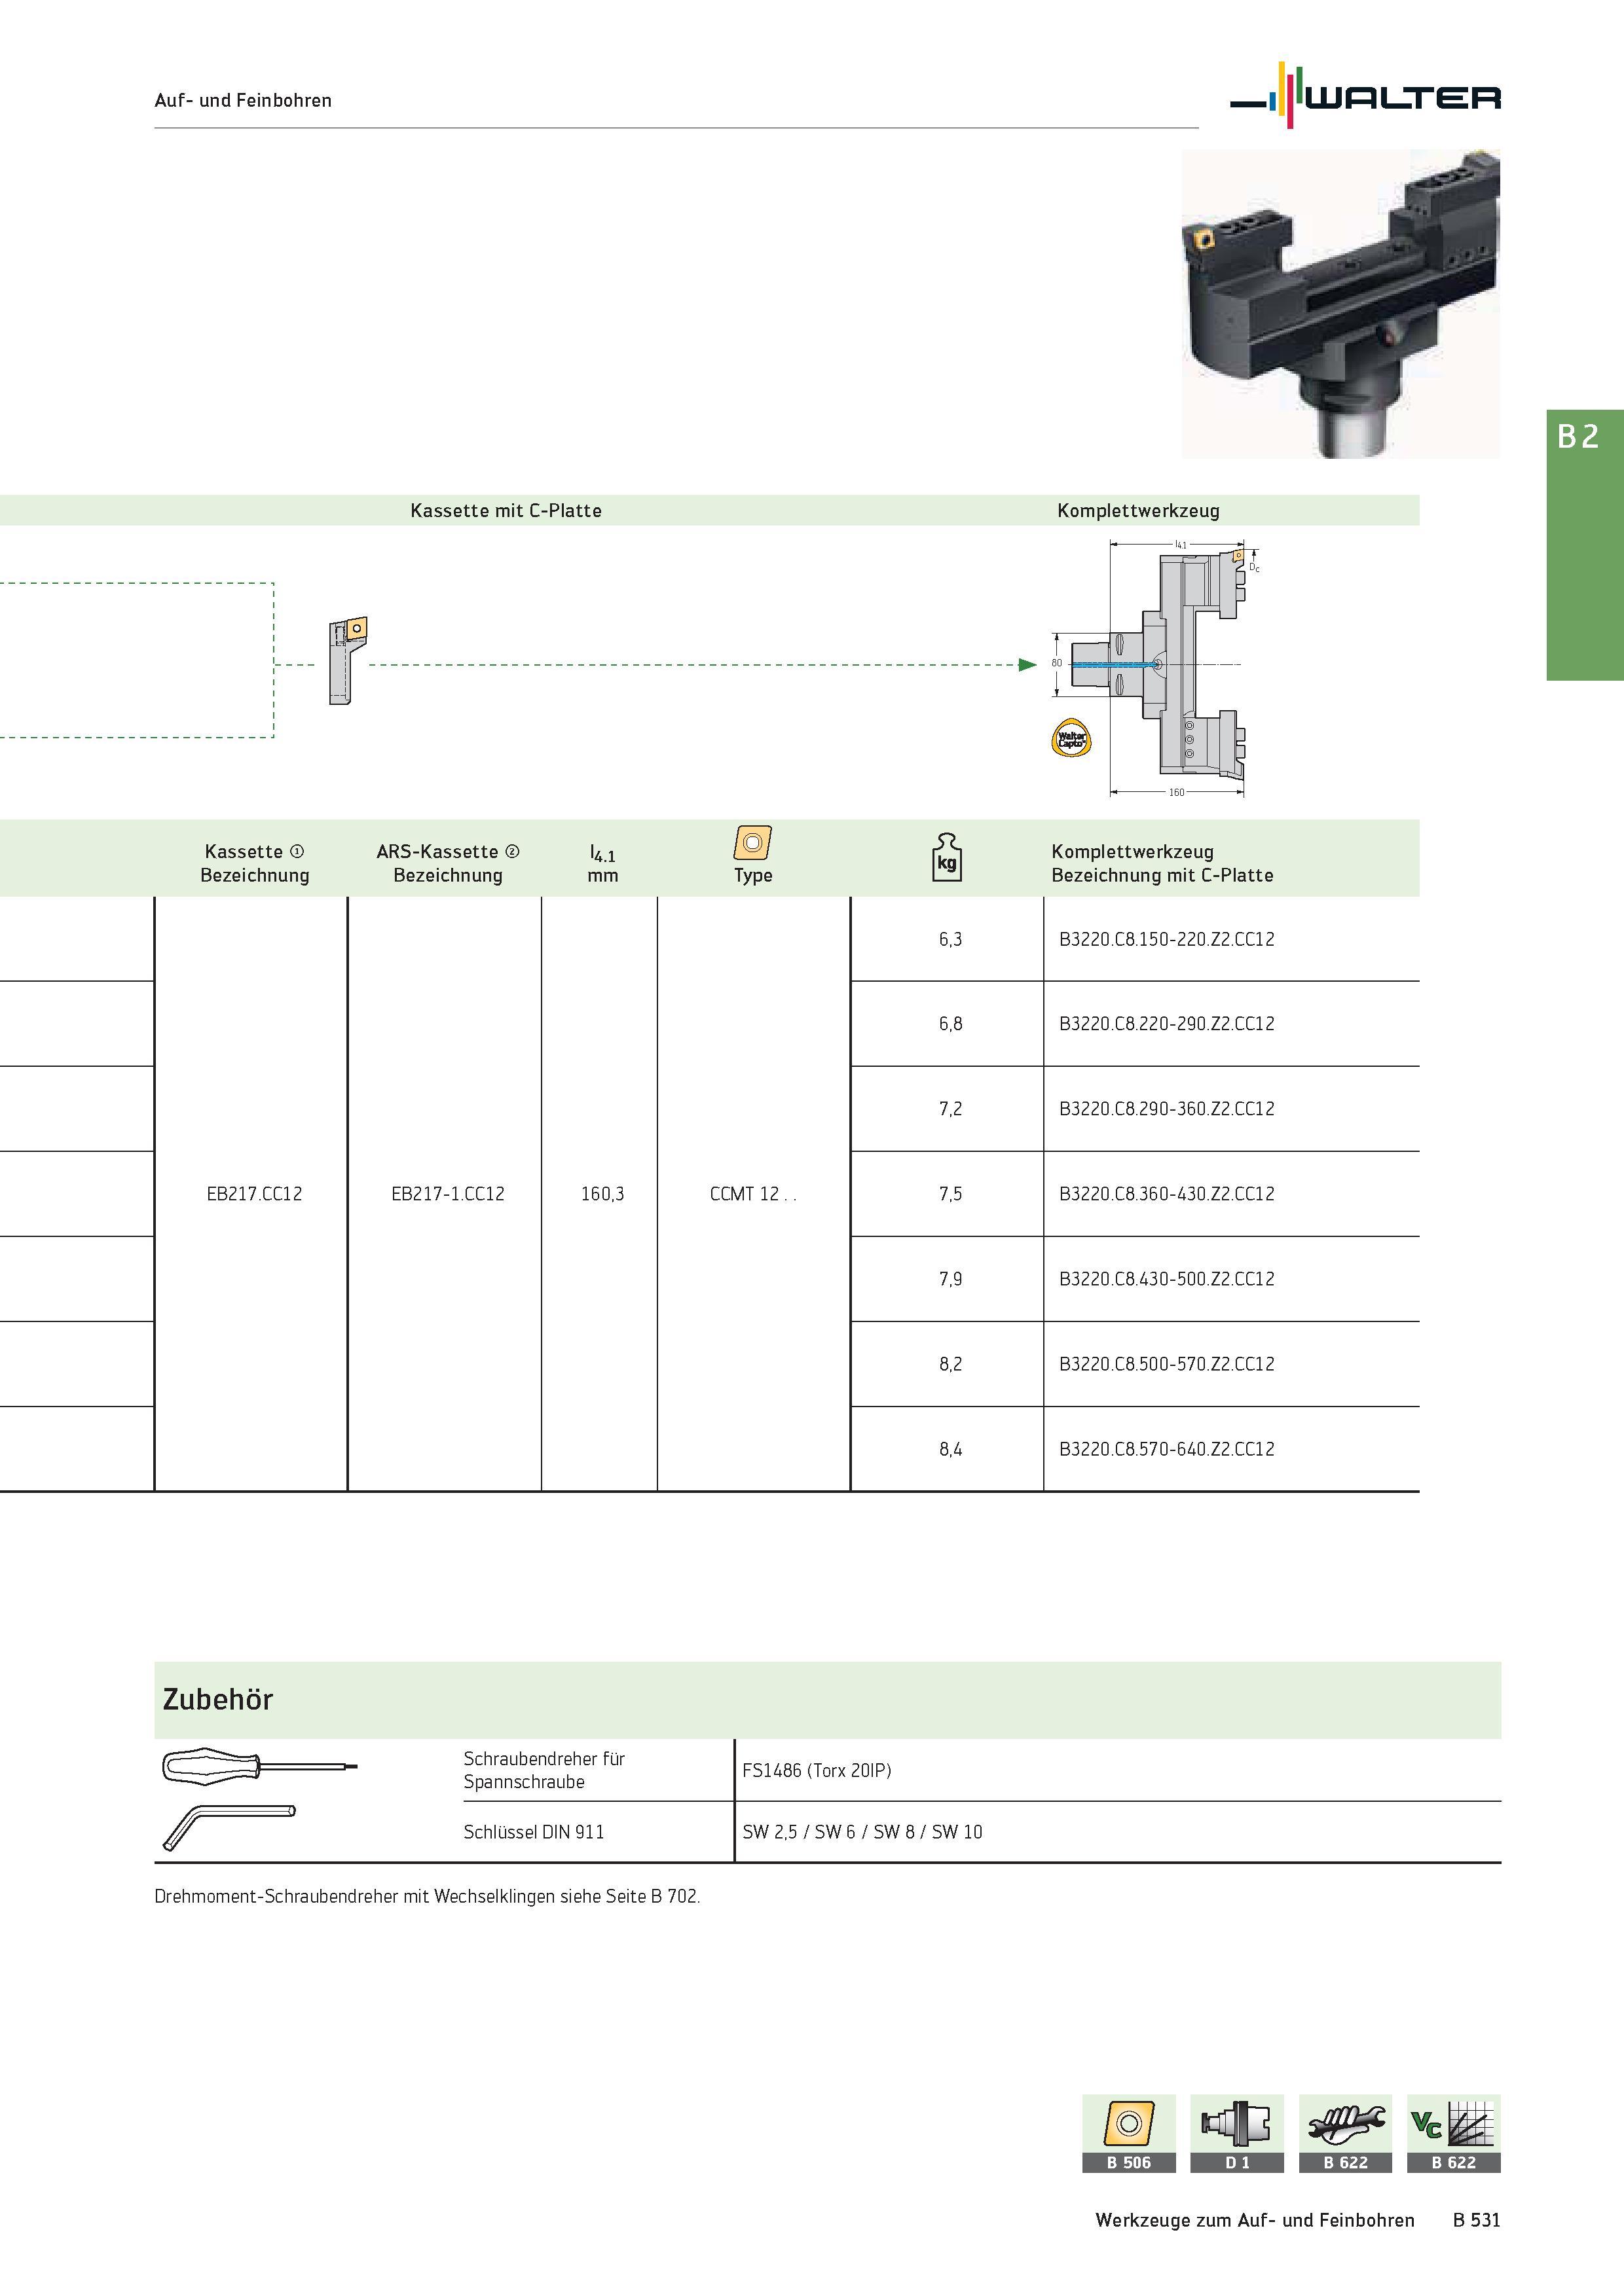Click 'B3220.C8.570-640.Z2.CC12' designation
Viewport: 1624px width, 2296px height.
pos(1167,1449)
